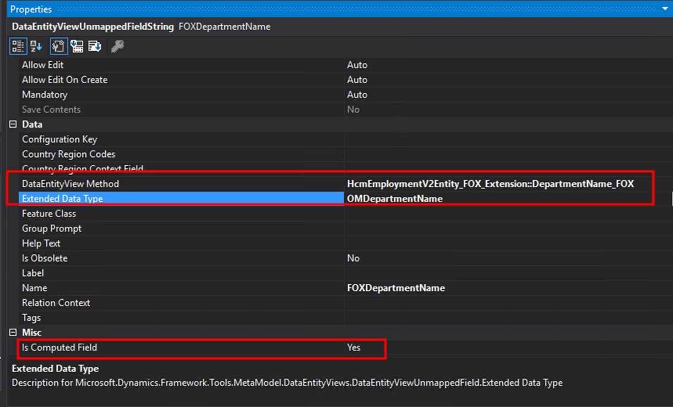Click the grid icon with blue arrow badge

tap(77, 47)
